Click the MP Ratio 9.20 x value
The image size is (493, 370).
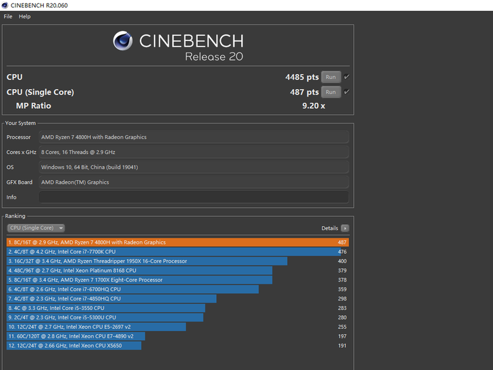coord(313,106)
